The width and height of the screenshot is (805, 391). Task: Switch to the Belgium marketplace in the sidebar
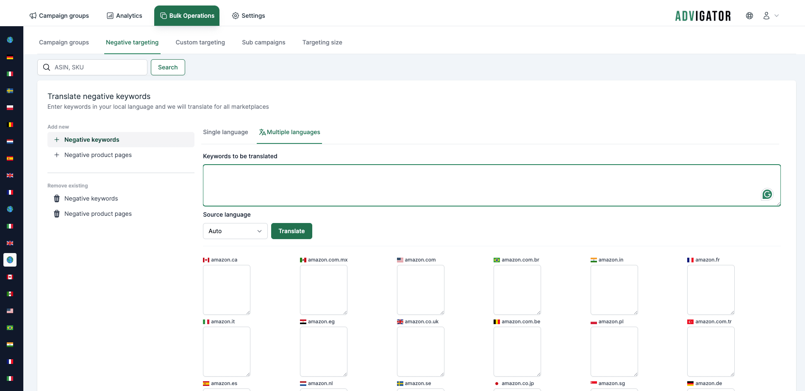click(10, 125)
